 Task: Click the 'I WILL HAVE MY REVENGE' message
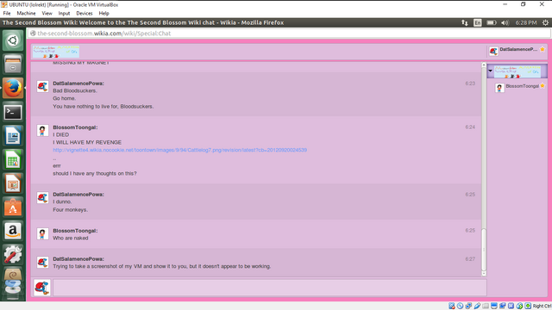coord(87,142)
